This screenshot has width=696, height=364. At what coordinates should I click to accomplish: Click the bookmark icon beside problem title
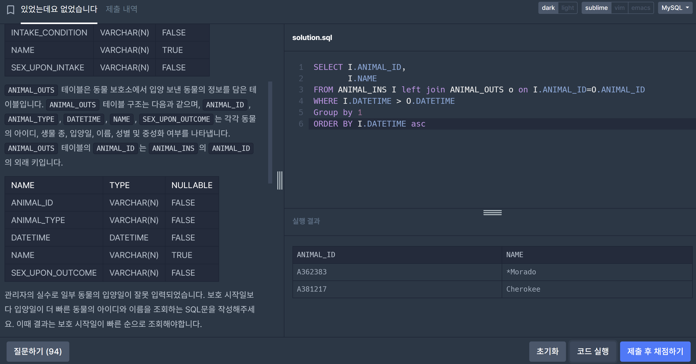pos(11,9)
